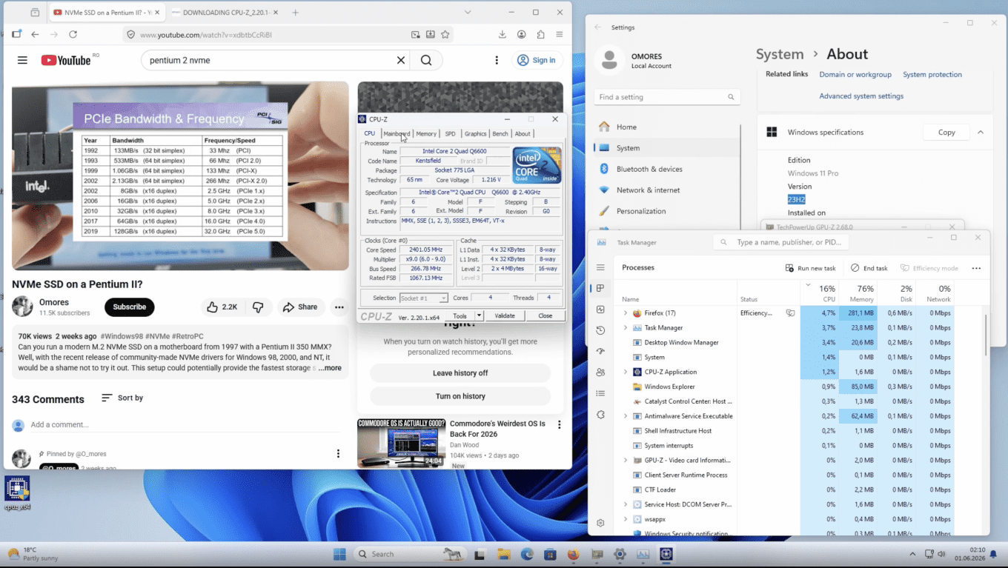Screen dimensions: 1008x568
Task: Switch to the Mainboard tab in CPU-Z
Action: tap(397, 133)
